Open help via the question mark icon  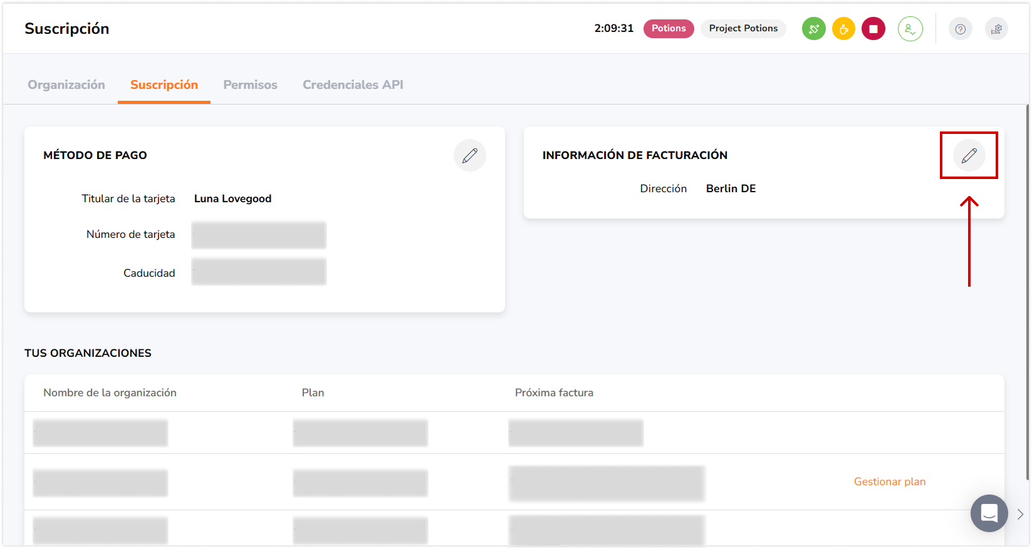coord(960,29)
